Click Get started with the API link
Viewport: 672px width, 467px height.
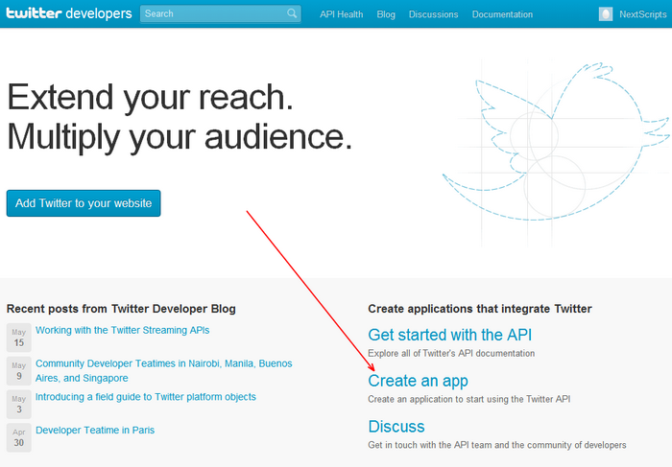coord(449,335)
